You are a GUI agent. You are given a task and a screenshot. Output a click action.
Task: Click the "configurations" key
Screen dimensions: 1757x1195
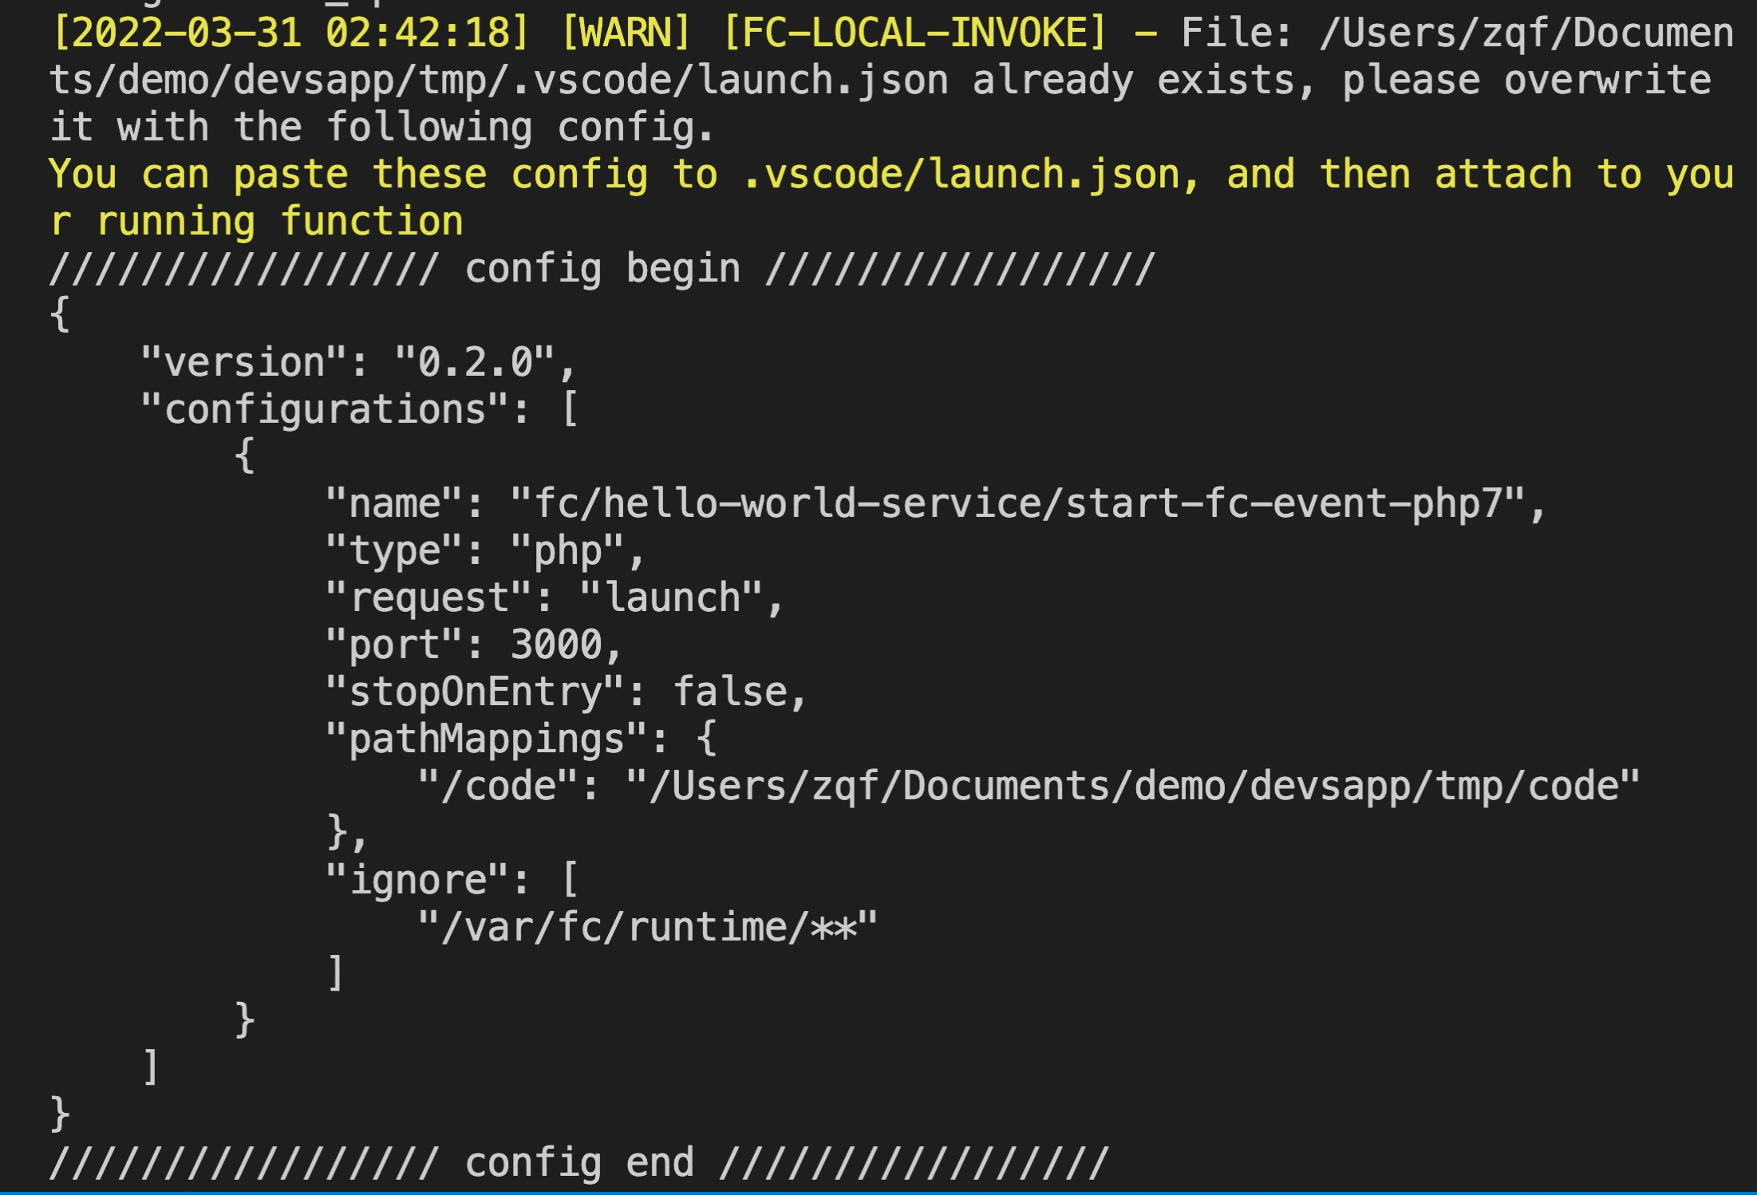pyautogui.click(x=325, y=410)
